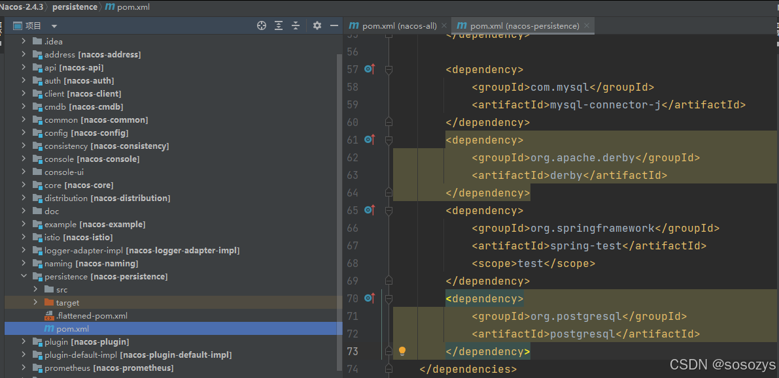The image size is (779, 378).
Task: Click the test scope value
Action: [x=530, y=263]
